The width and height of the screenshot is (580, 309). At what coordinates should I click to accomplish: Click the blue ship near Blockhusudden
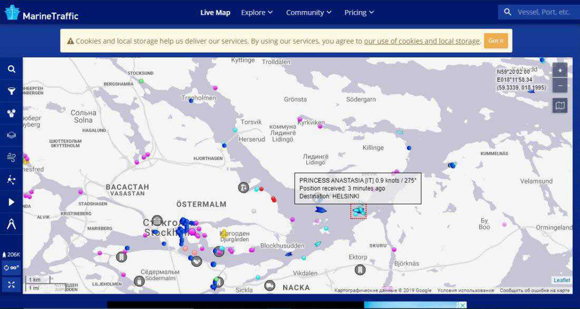pyautogui.click(x=289, y=254)
